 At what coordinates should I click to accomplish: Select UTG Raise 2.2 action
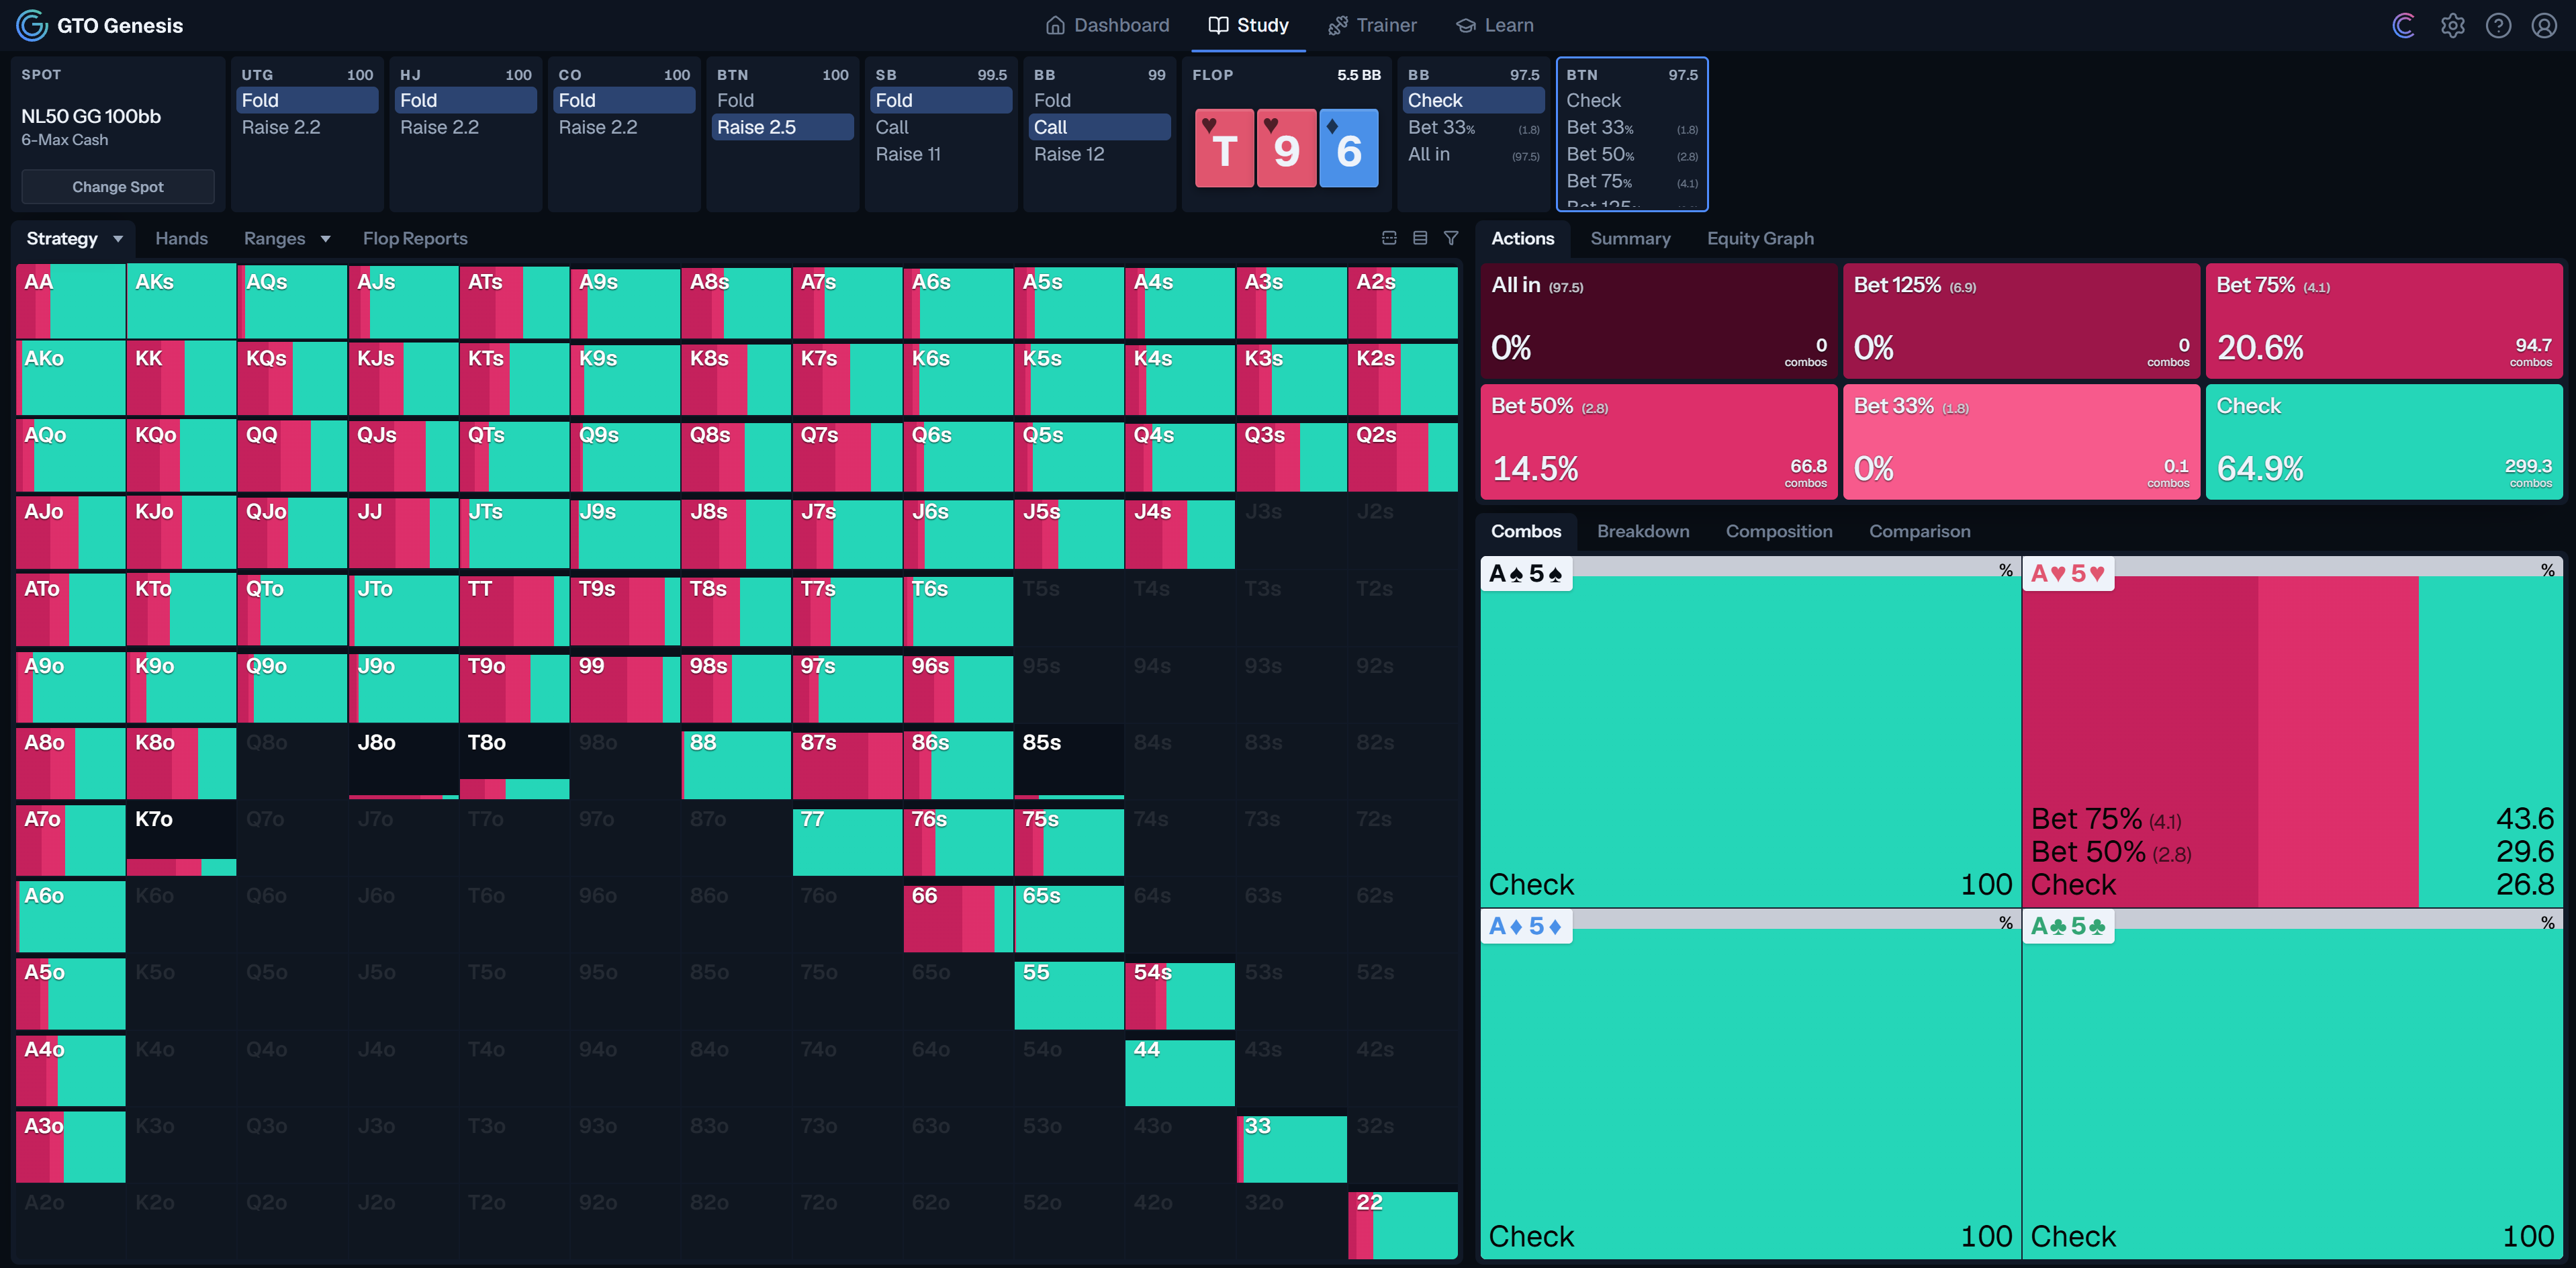click(x=307, y=127)
